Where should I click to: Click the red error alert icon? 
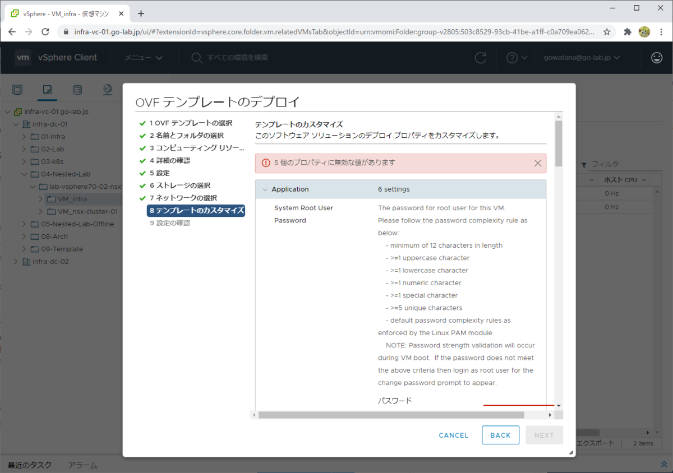click(266, 163)
